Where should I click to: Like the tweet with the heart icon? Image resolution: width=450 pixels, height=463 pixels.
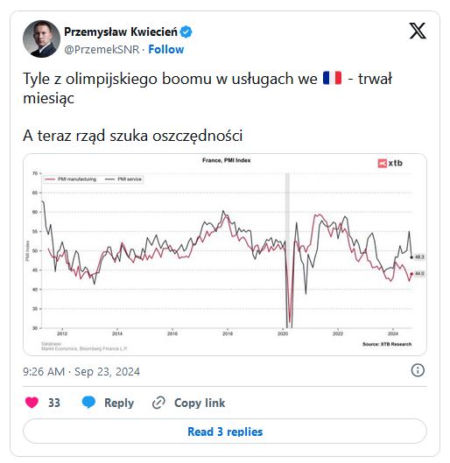click(32, 403)
